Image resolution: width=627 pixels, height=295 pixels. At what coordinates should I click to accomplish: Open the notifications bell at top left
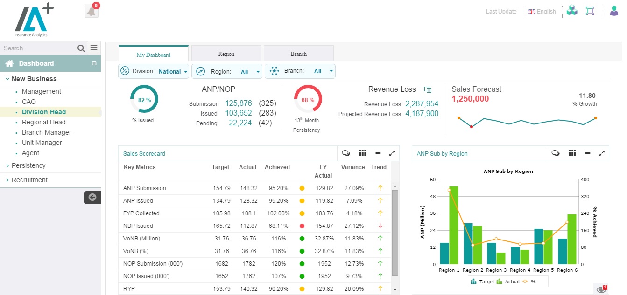point(91,10)
